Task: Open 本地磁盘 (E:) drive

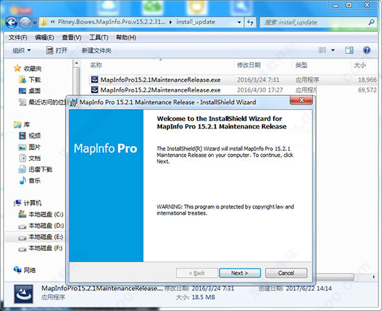Action: pyautogui.click(x=41, y=237)
